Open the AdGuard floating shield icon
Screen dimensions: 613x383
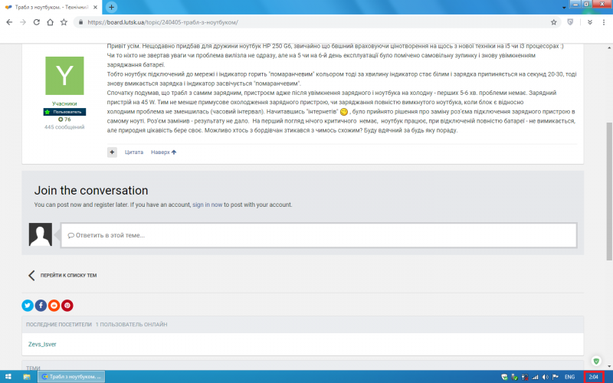(x=596, y=361)
